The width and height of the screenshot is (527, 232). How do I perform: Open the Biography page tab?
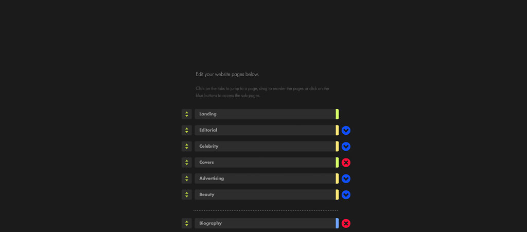[x=265, y=223]
